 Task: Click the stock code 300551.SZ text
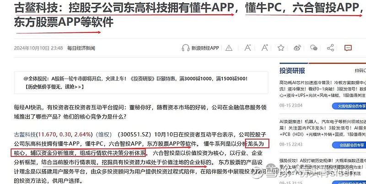(135, 135)
